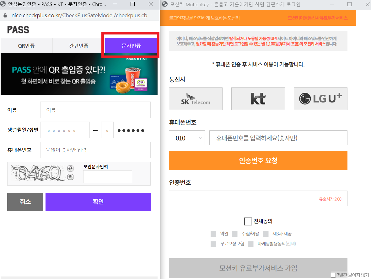
Task: Select SK telecom carrier
Action: pyautogui.click(x=196, y=99)
